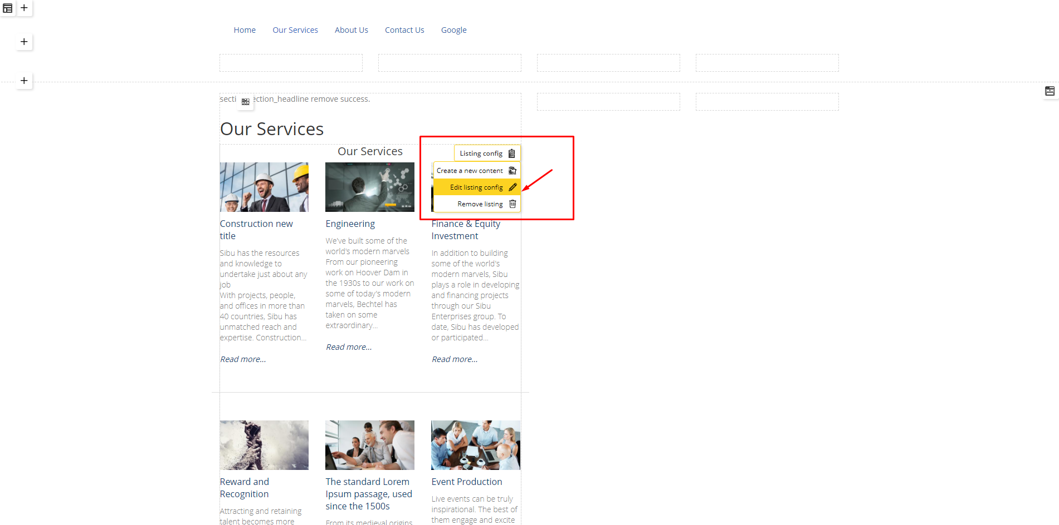Click Read more under Finance & Equity
Viewport: 1059px width, 525px height.
455,359
